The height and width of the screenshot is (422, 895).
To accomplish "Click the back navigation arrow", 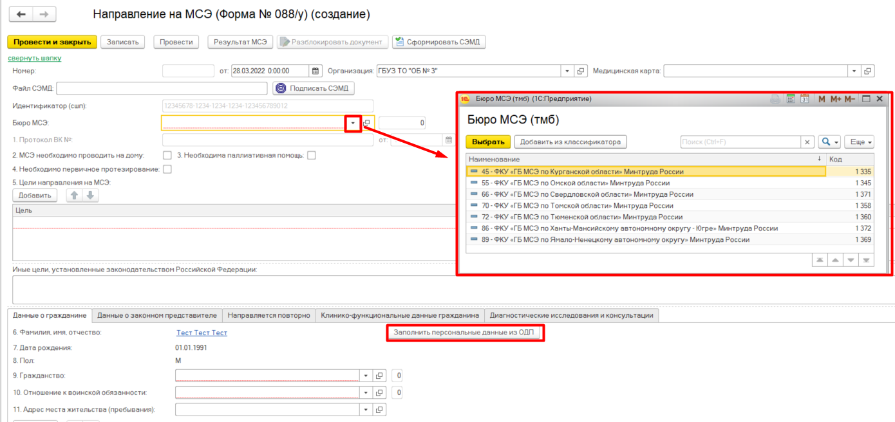I will pos(21,14).
